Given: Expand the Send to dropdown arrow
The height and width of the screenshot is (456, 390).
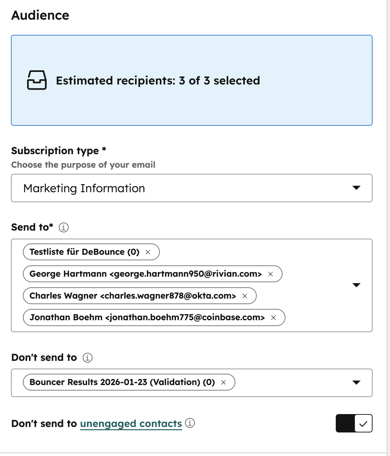Looking at the screenshot, I should coord(356,285).
